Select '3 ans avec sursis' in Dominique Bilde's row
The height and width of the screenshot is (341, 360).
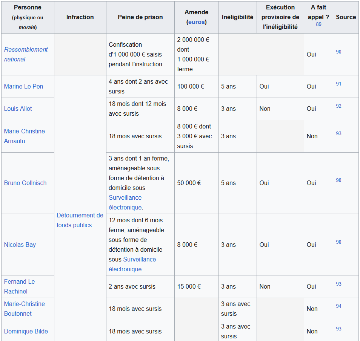click(x=237, y=331)
